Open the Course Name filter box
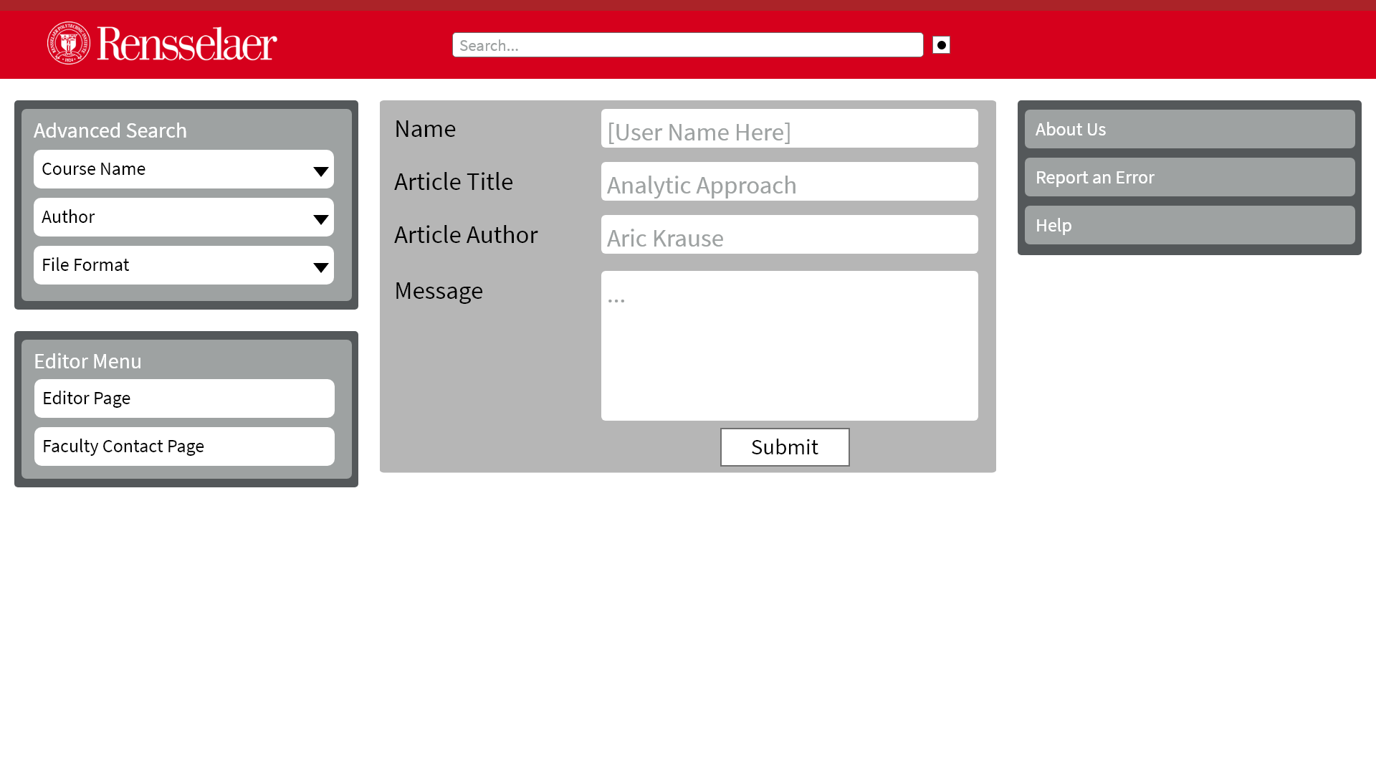 (x=172, y=169)
